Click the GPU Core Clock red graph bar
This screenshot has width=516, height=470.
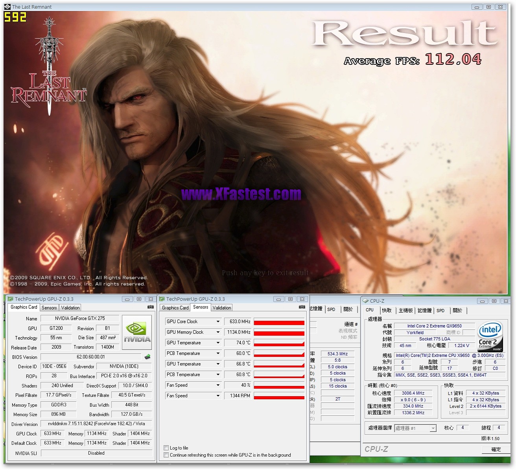pos(279,323)
